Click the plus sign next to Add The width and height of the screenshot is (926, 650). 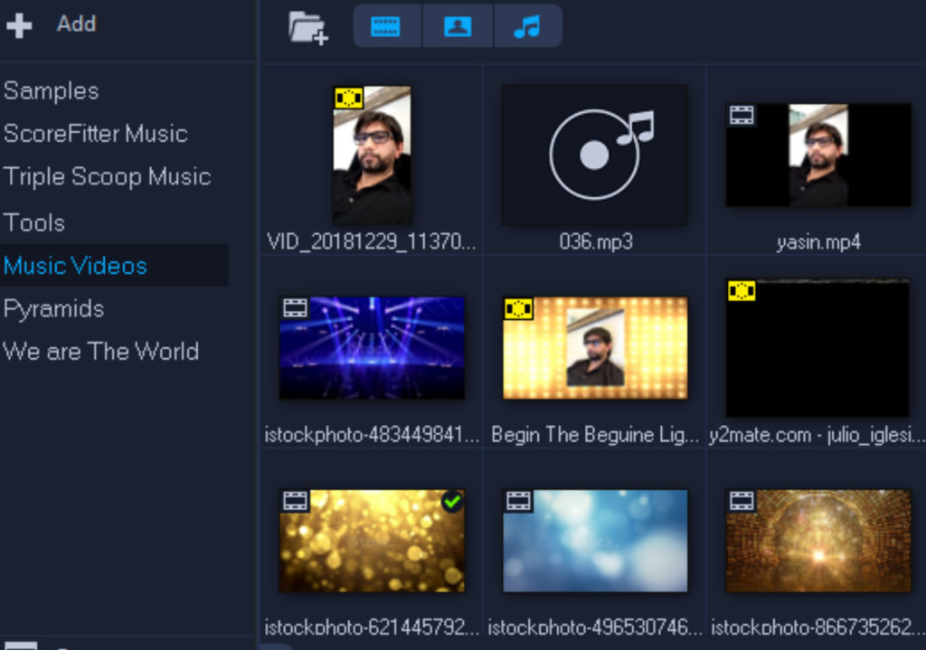click(18, 24)
